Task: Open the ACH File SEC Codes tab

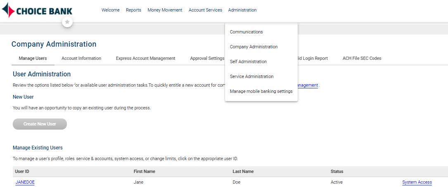Action: point(362,58)
